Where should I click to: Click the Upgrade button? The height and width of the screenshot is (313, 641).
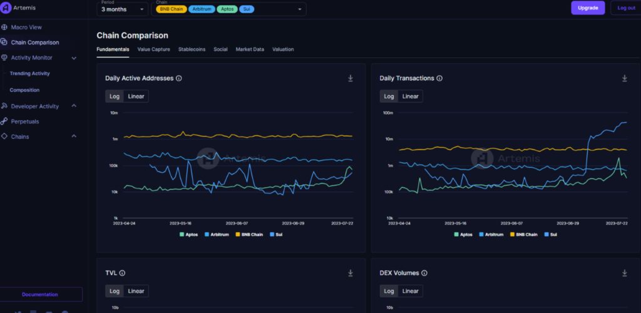588,8
